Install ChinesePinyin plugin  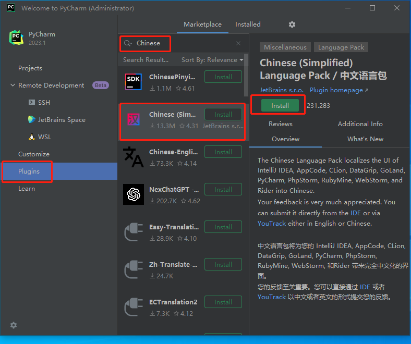223,77
